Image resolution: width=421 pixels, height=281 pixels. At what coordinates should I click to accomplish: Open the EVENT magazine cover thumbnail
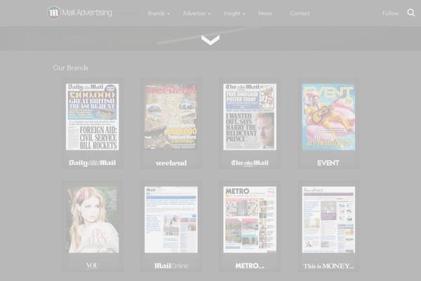pyautogui.click(x=328, y=117)
